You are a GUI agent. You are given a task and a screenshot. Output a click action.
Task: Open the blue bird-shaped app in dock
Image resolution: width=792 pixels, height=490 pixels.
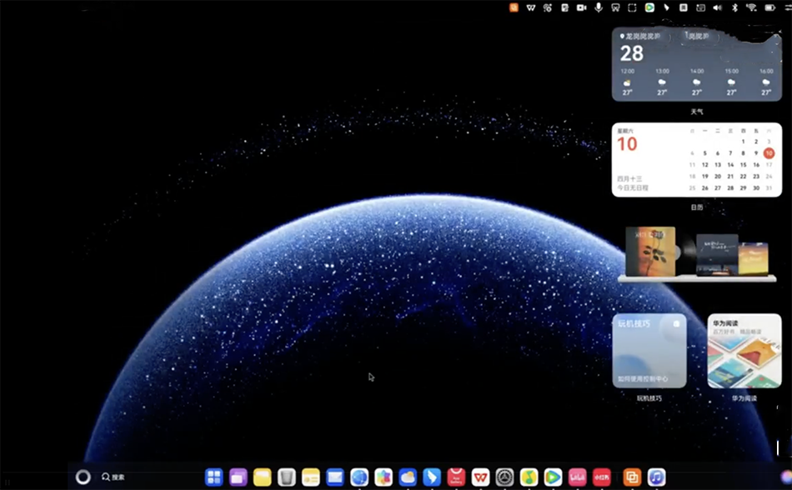[432, 477]
